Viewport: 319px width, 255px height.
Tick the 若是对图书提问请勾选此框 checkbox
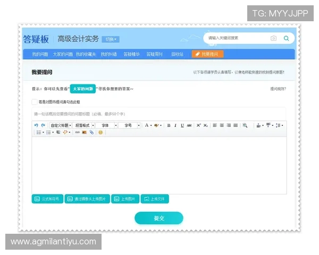(x=35, y=102)
